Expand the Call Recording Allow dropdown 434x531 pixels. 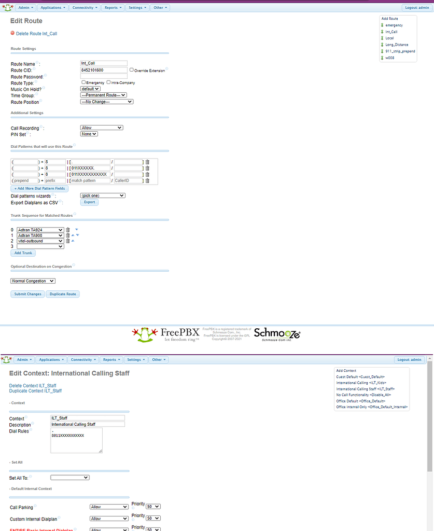[102, 128]
